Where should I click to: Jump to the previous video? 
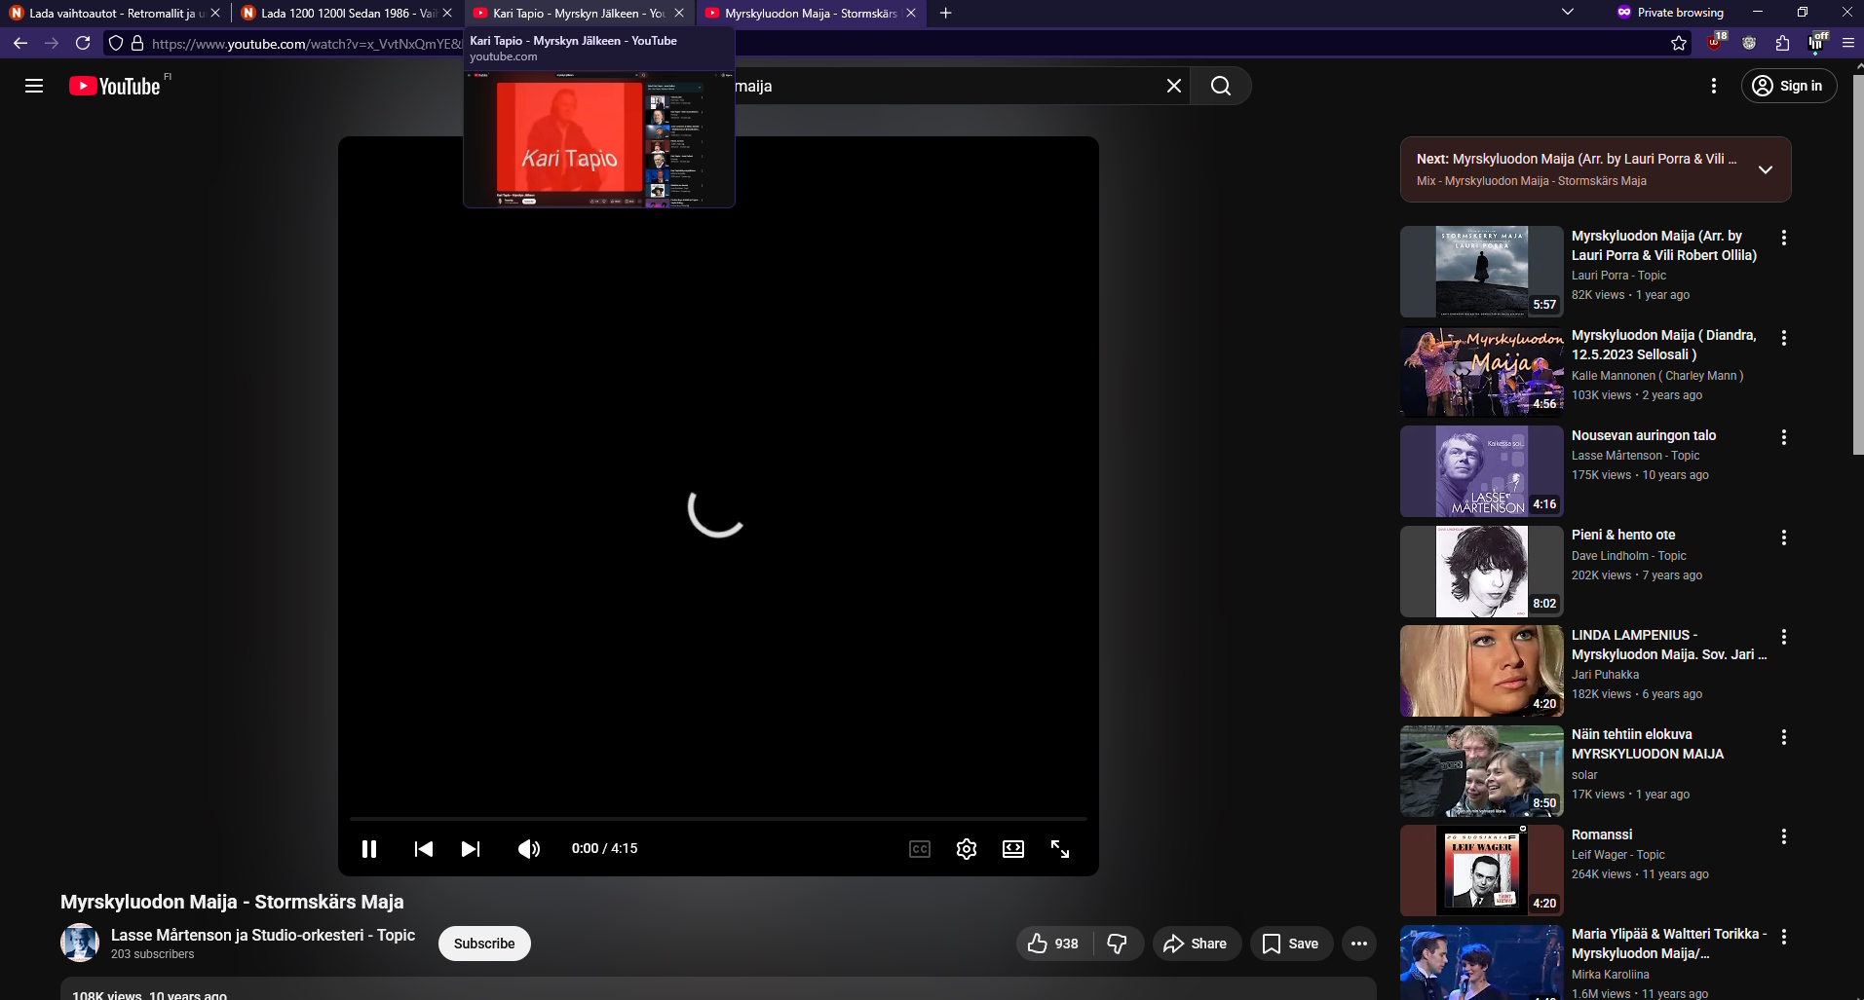(424, 849)
